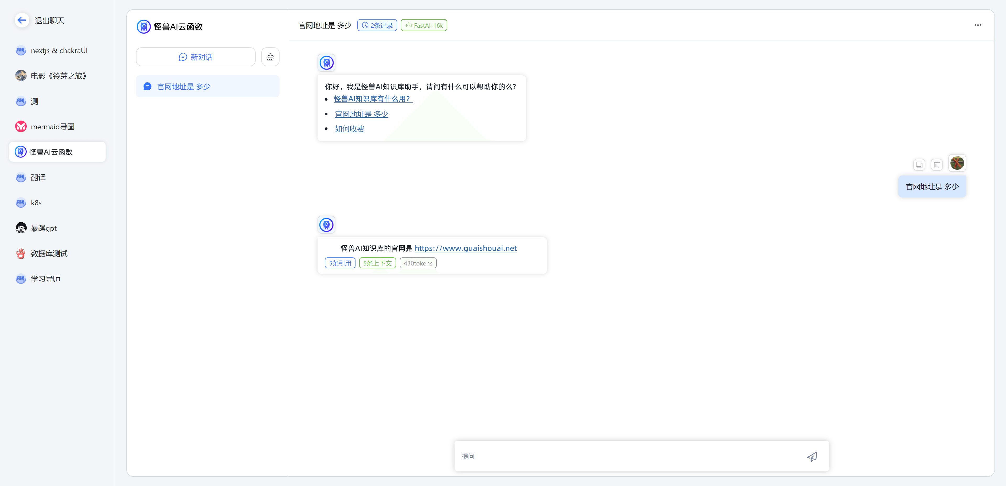Click the 测 avatar icon
Image resolution: width=1006 pixels, height=486 pixels.
tap(21, 101)
